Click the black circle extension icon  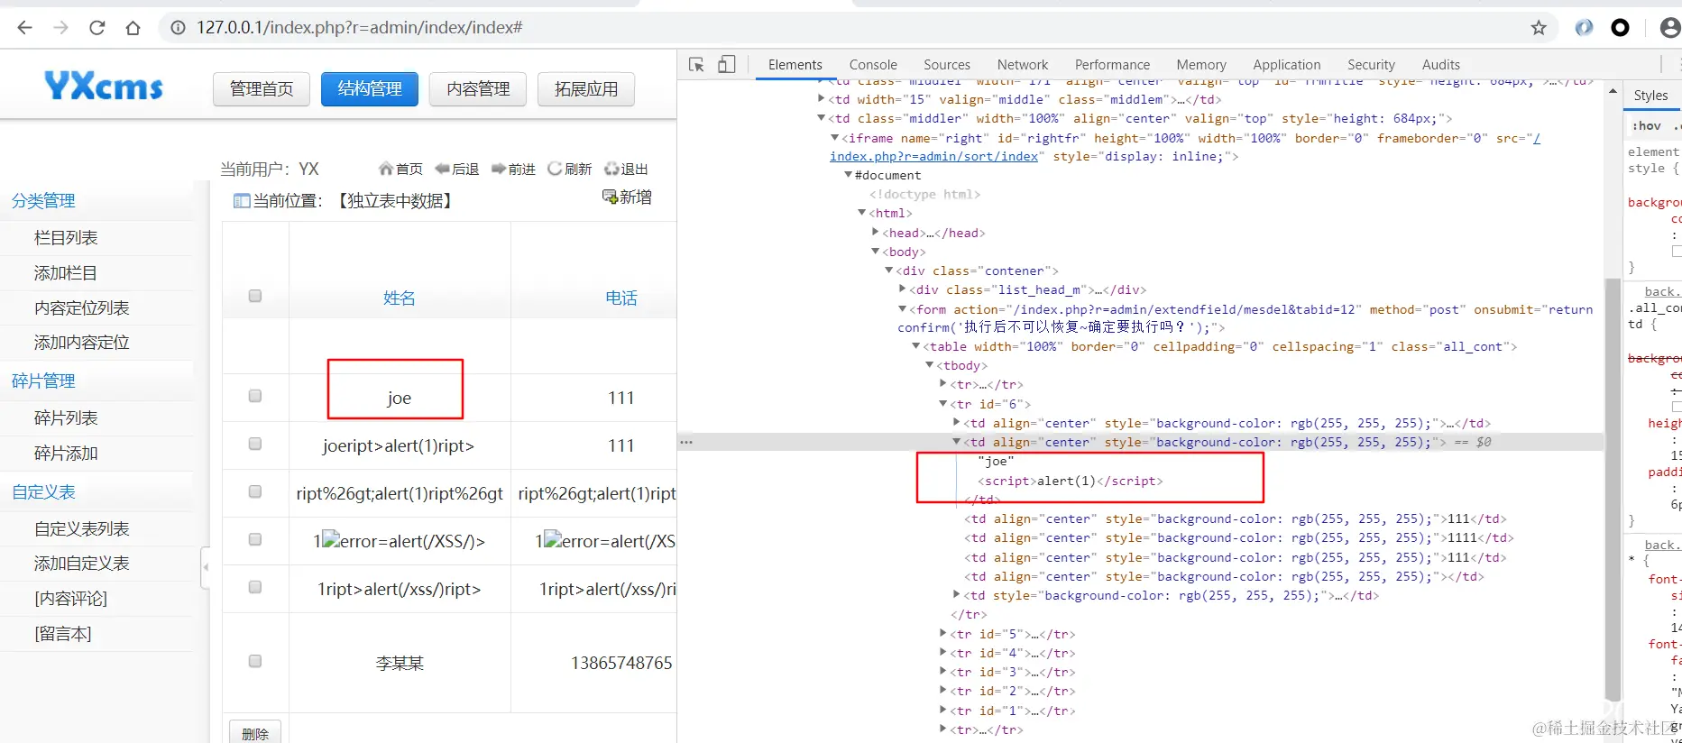point(1621,28)
